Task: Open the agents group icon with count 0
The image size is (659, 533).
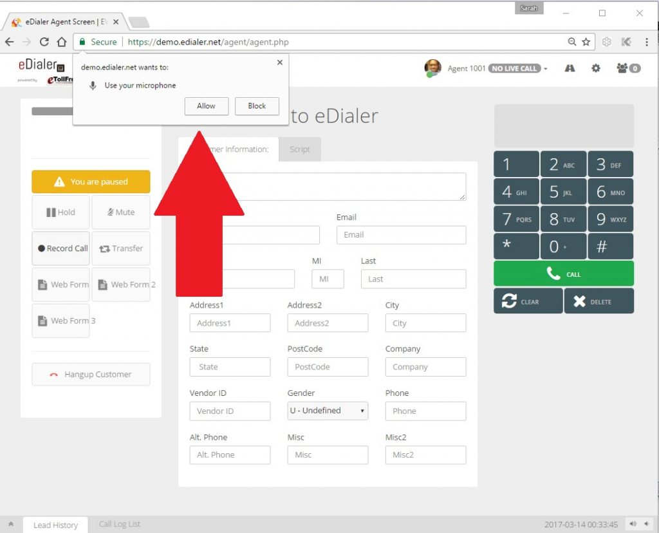Action: point(628,68)
